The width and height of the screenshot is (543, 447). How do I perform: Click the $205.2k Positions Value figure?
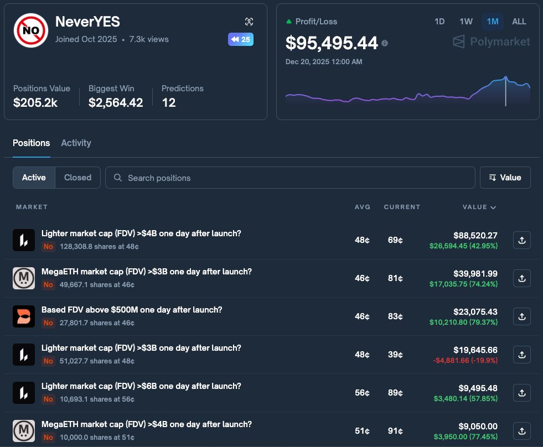click(x=35, y=102)
